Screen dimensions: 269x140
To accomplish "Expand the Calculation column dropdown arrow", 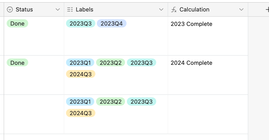I will (241, 10).
